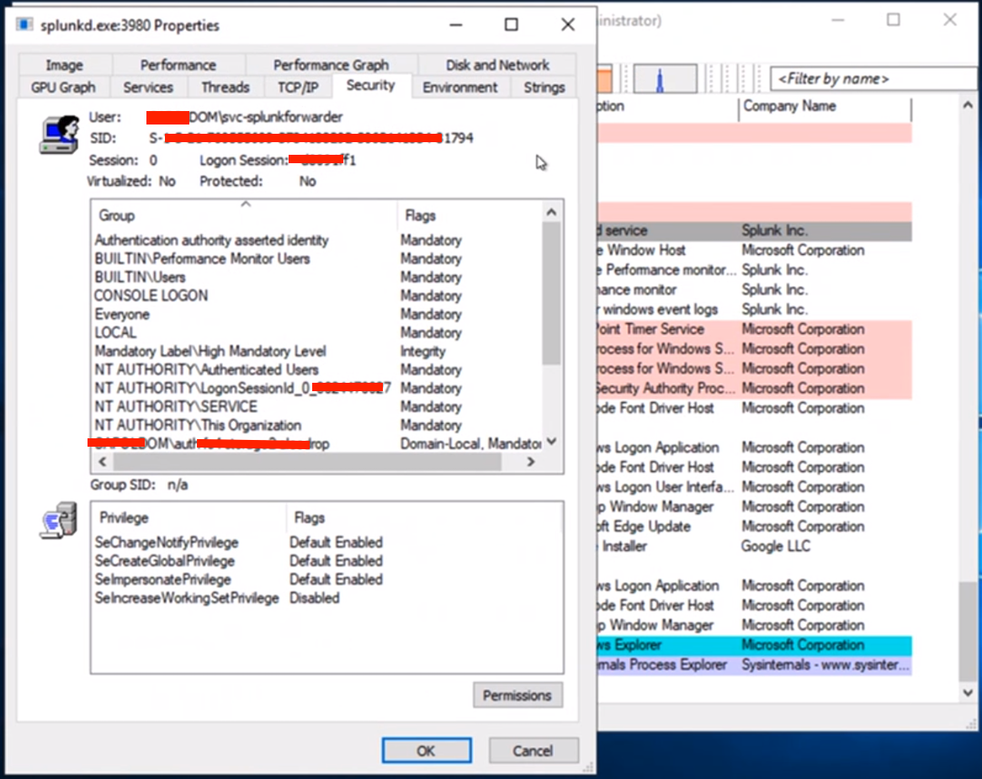This screenshot has width=982, height=779.
Task: Sort groups by Flags column header
Action: [x=467, y=215]
